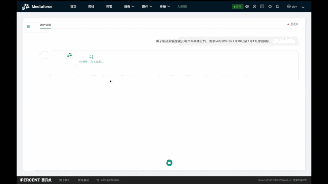Open the settings gear icon in header
Viewport: 328px width, 184px height.
click(247, 7)
